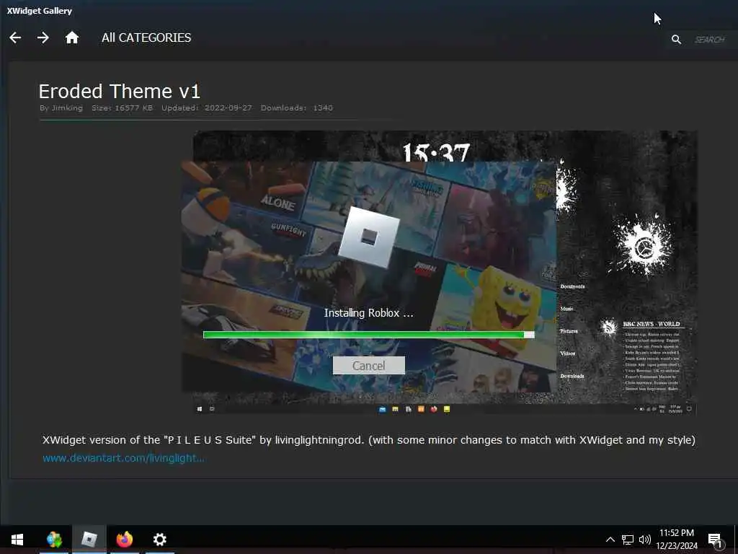Screen dimensions: 738x554
Task: Show hidden system tray icons
Action: point(610,540)
